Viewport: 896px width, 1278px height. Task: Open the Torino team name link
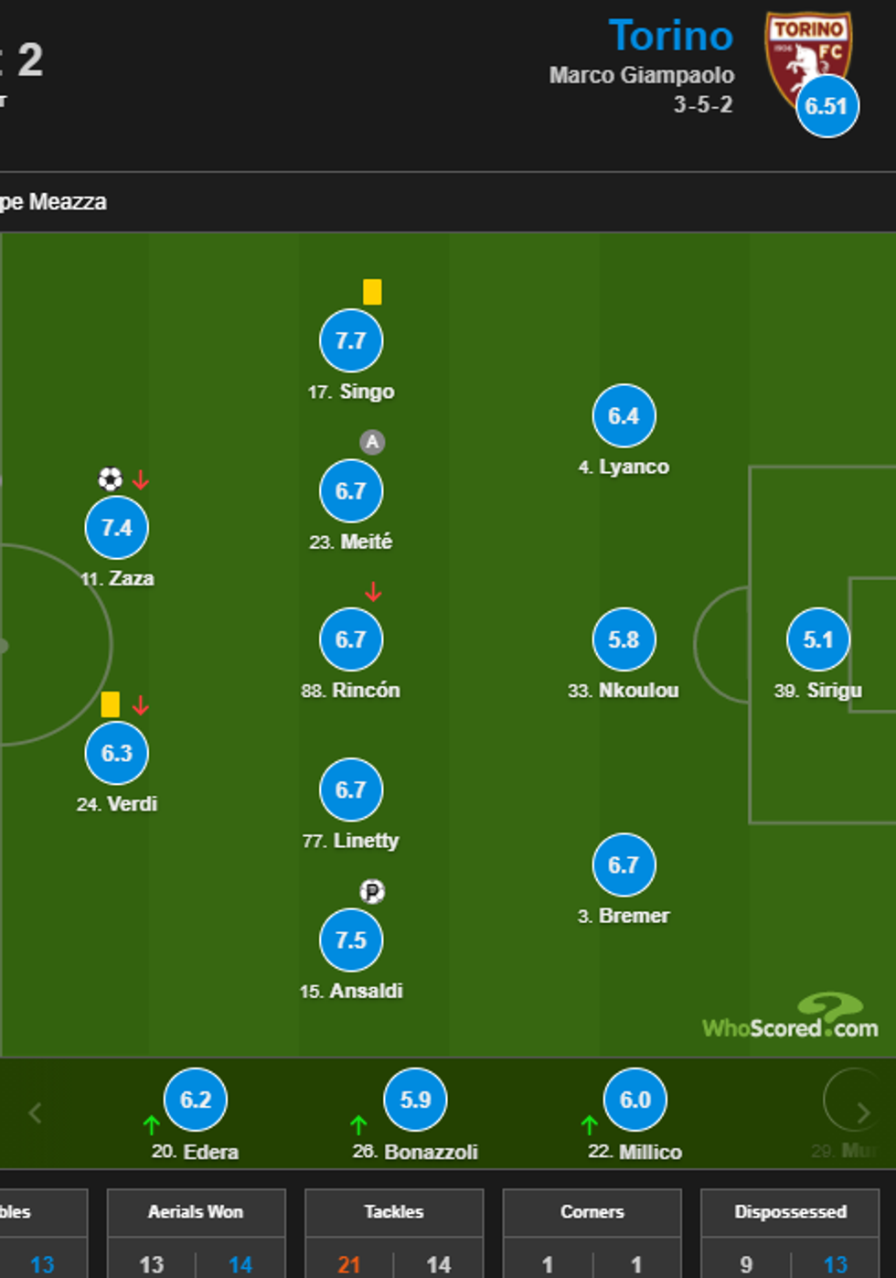pos(671,37)
